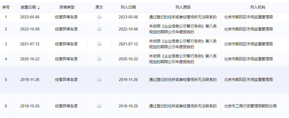This screenshot has height=118, width=289.
Task: Click listing date 2023-05-06 in 列入日期 column
Action: click(128, 17)
